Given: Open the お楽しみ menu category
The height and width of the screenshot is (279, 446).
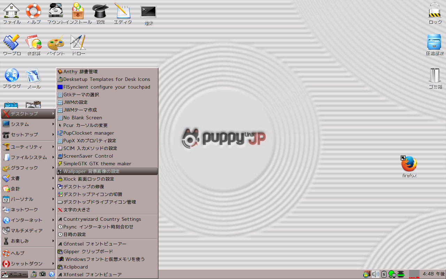Looking at the screenshot, I should [x=28, y=241].
